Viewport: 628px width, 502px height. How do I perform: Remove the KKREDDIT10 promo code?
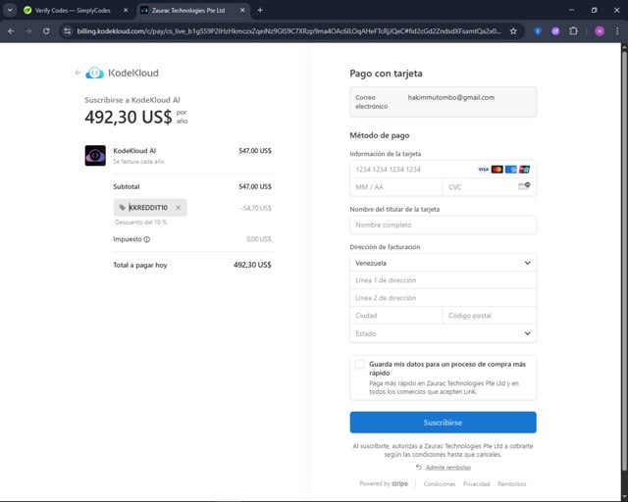point(179,207)
